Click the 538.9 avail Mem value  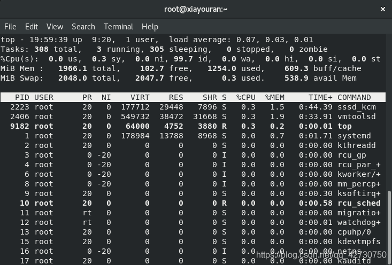296,78
